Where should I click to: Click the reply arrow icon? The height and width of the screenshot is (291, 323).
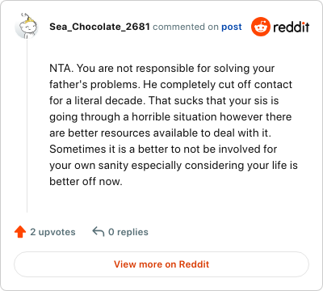(x=99, y=231)
